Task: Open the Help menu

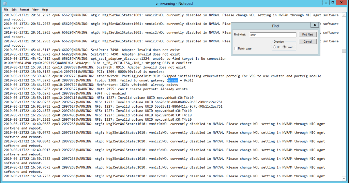Action: pos(45,10)
